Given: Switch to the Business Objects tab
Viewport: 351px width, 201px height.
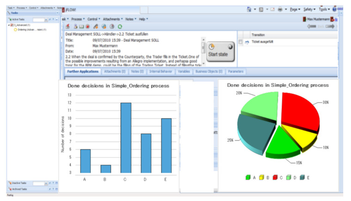Looking at the screenshot, I should click(x=209, y=72).
